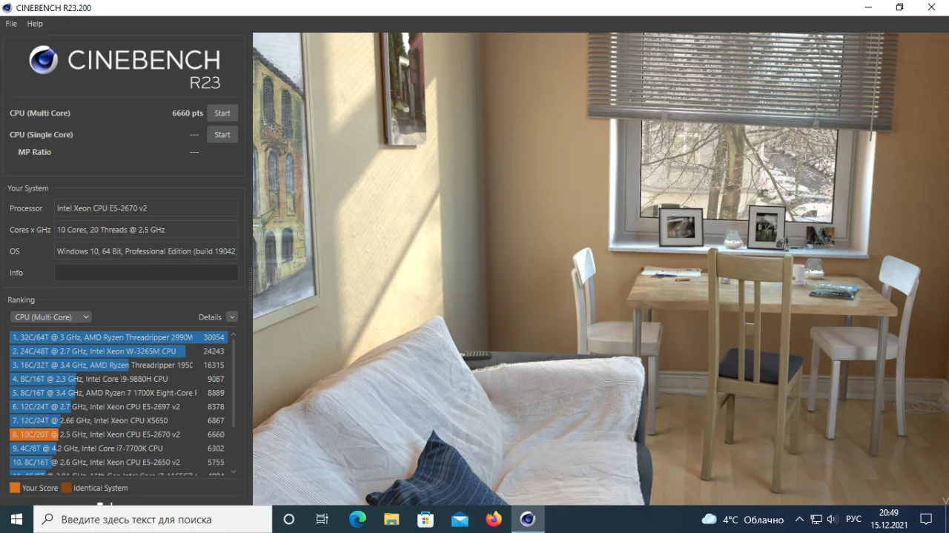This screenshot has width=949, height=533.
Task: Select ranking row Intel Xeon X5650
Action: point(119,420)
